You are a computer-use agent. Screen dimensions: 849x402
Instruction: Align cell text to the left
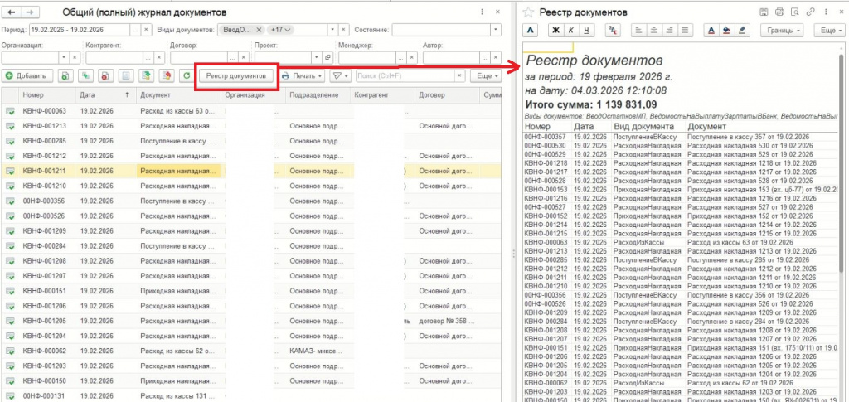click(638, 31)
